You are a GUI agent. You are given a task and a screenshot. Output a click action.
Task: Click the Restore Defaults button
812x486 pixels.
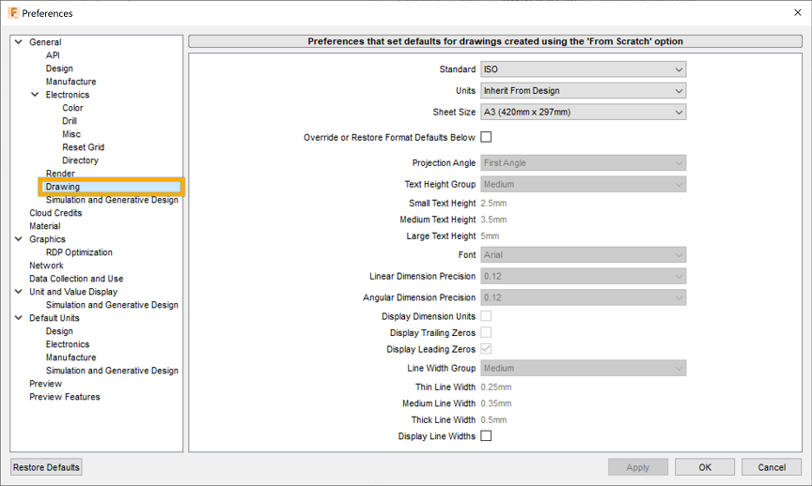[46, 467]
